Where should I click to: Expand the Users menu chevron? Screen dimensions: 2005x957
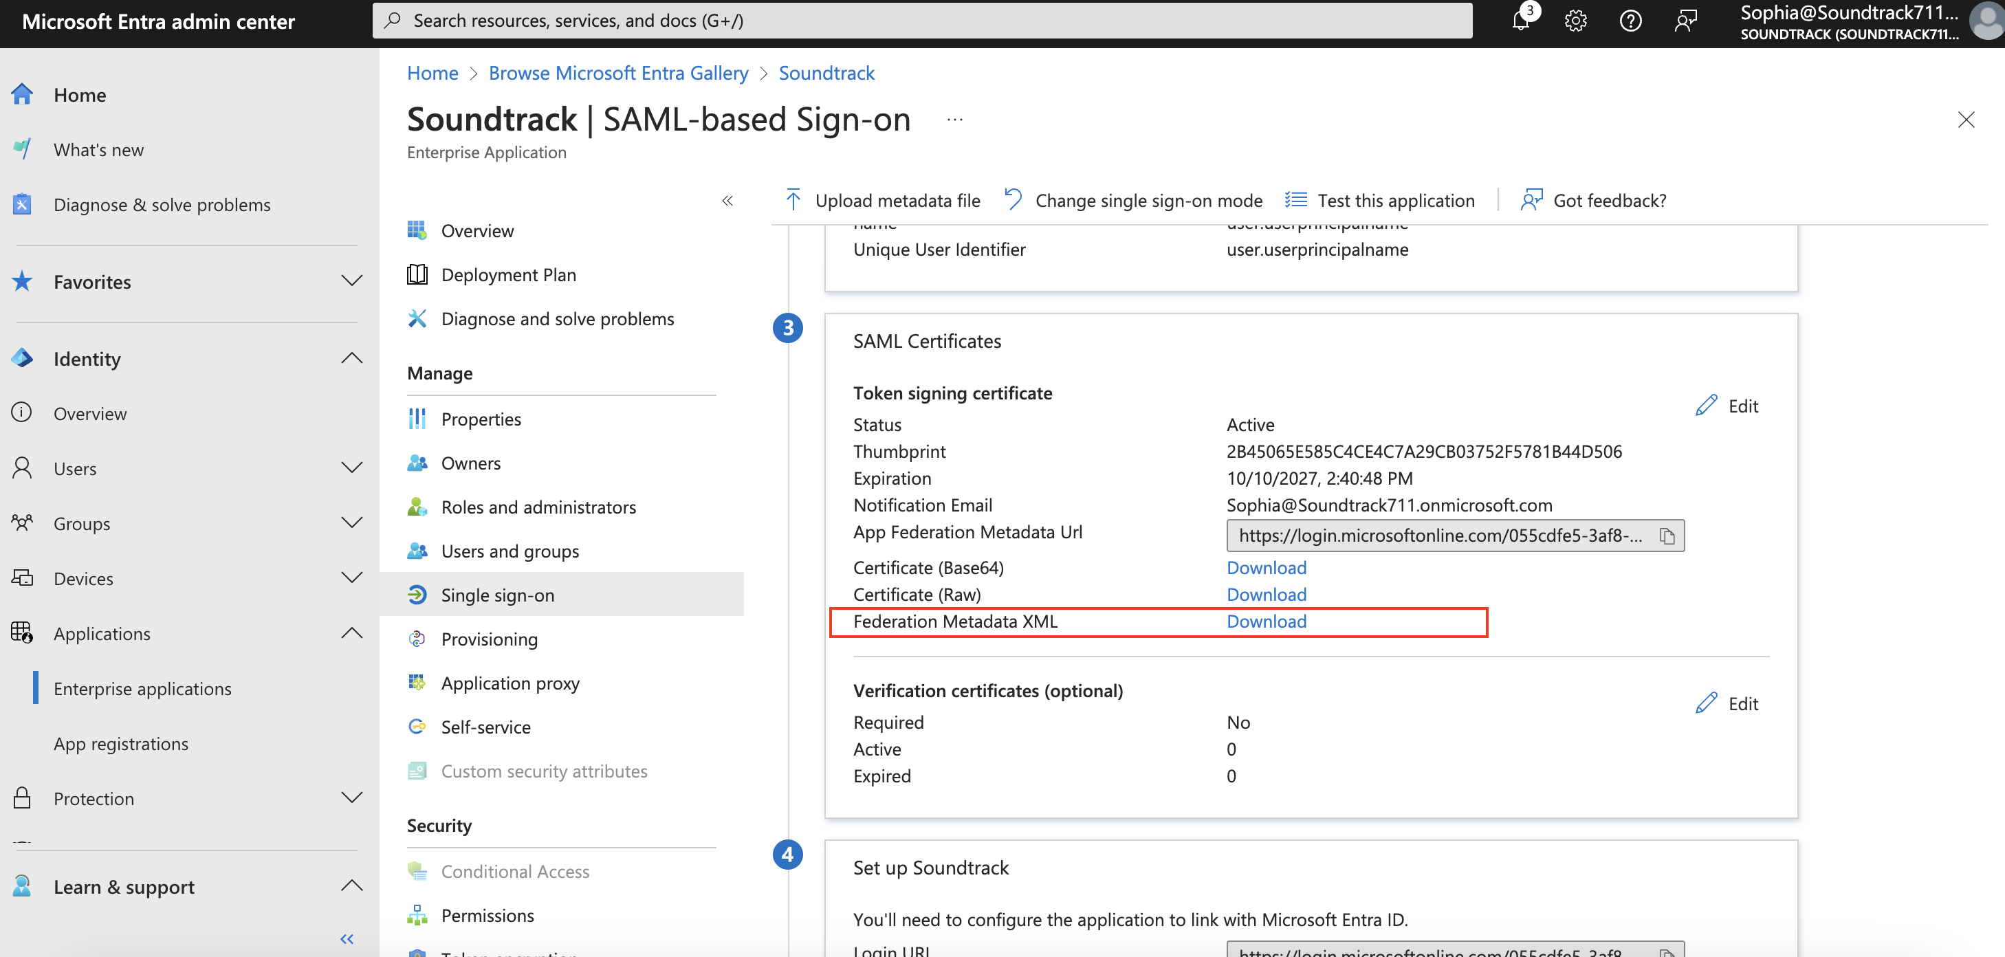pos(352,468)
